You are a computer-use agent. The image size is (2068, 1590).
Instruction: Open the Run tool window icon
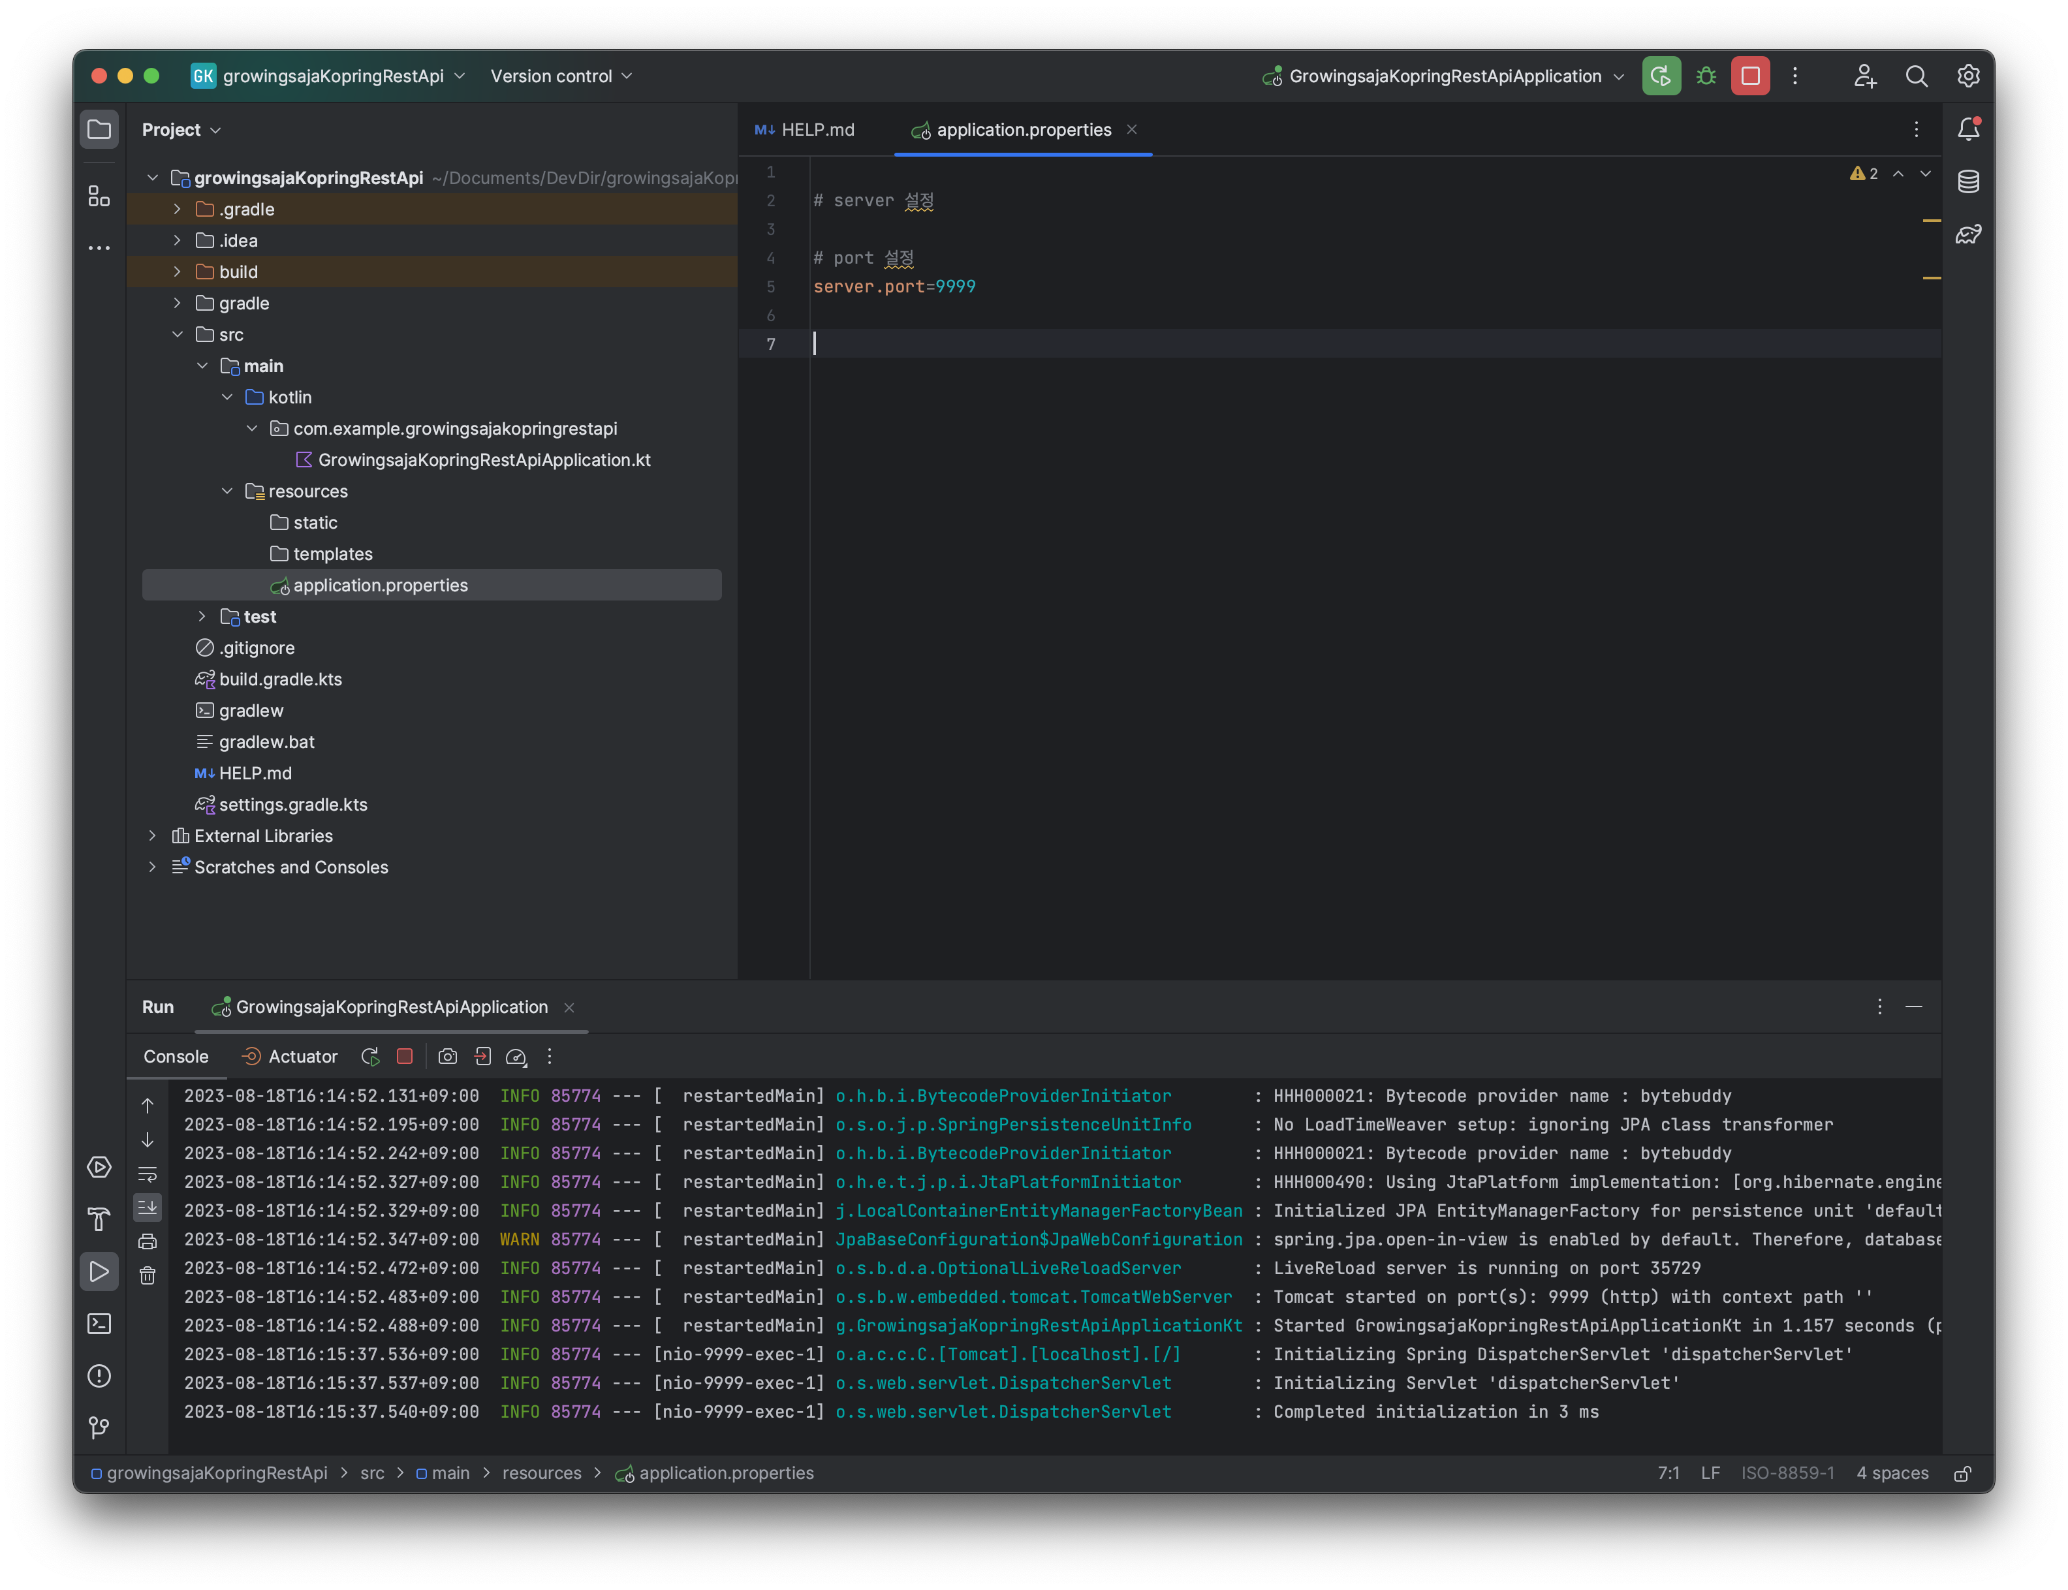click(x=99, y=1271)
